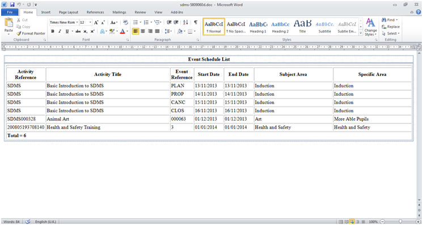Click the Clear Formatting icon
Viewport: 423px width, 225px height.
coord(125,23)
